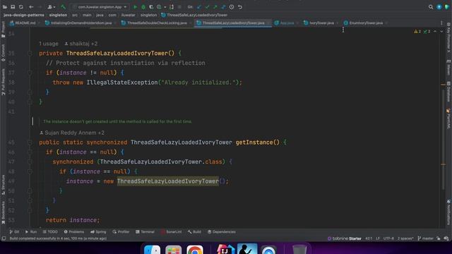Open the SonarLint tool window button
Screen dimensions: 452x254
(x=171, y=232)
